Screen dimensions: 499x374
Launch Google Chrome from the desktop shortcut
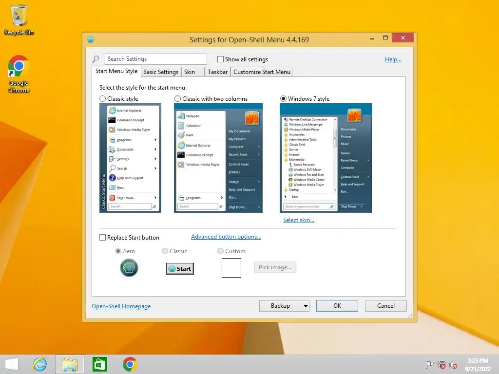click(x=19, y=75)
